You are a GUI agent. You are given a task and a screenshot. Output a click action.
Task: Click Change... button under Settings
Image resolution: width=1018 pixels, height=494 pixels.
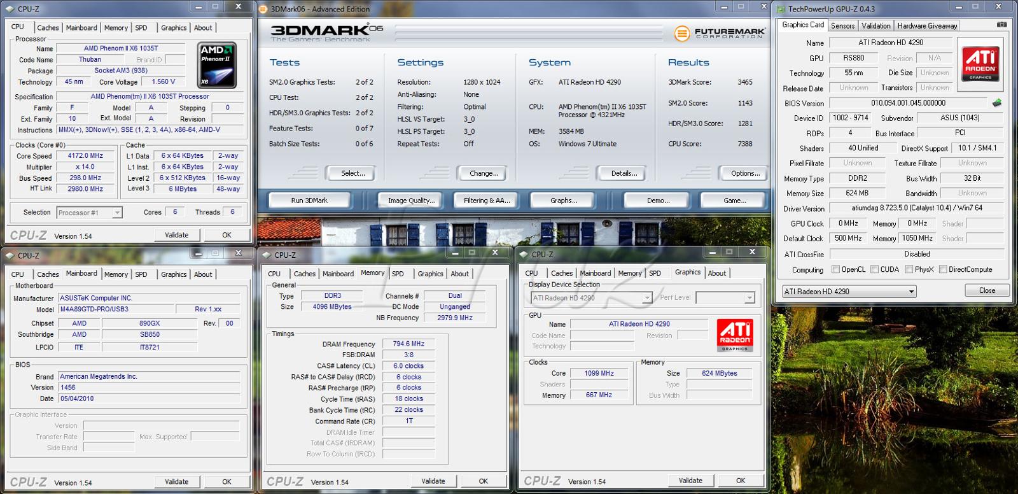click(484, 173)
